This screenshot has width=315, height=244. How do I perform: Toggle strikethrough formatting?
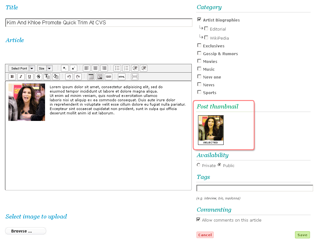[38, 77]
